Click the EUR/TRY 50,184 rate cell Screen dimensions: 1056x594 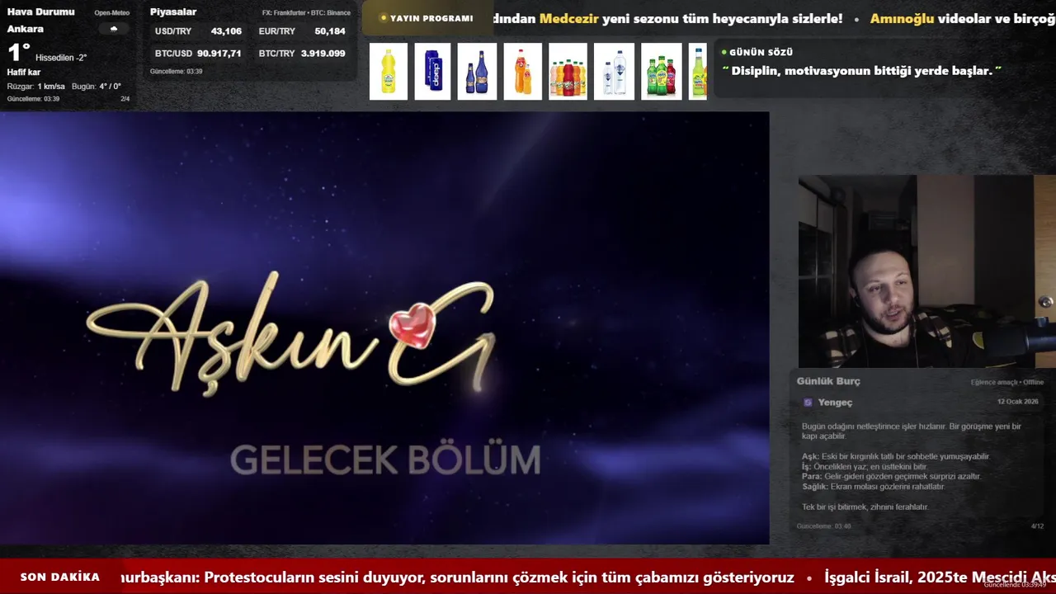pyautogui.click(x=302, y=31)
